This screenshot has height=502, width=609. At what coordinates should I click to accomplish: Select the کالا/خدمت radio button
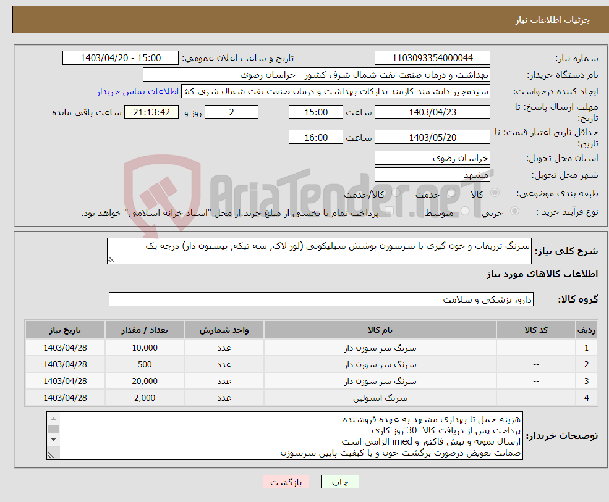tap(396, 193)
